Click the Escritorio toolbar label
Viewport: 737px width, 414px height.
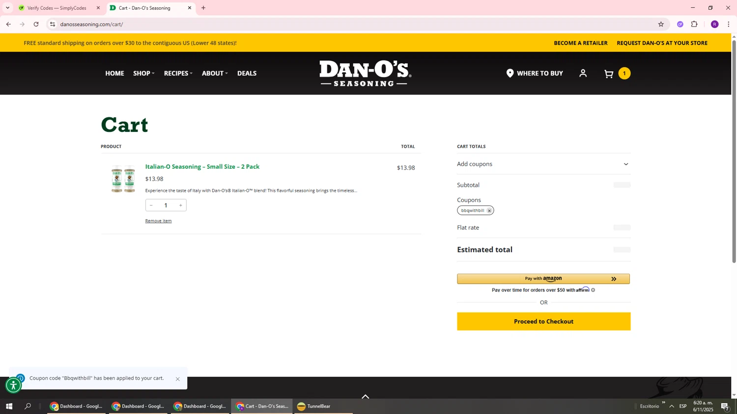650,406
